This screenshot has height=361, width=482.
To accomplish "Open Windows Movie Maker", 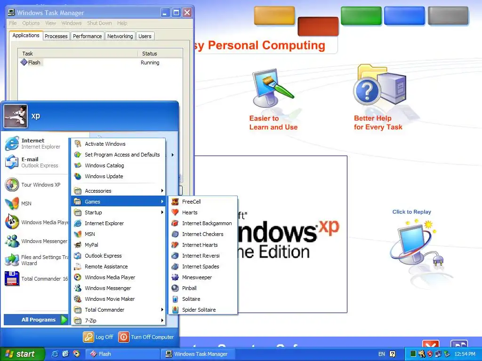I will tap(118, 298).
